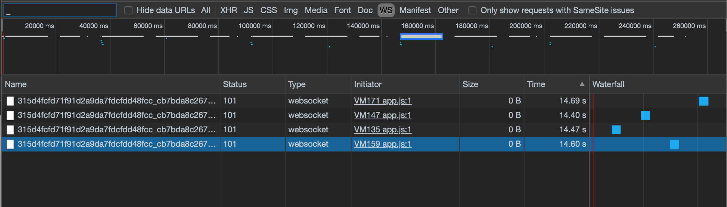Show Manifest requests only

415,10
